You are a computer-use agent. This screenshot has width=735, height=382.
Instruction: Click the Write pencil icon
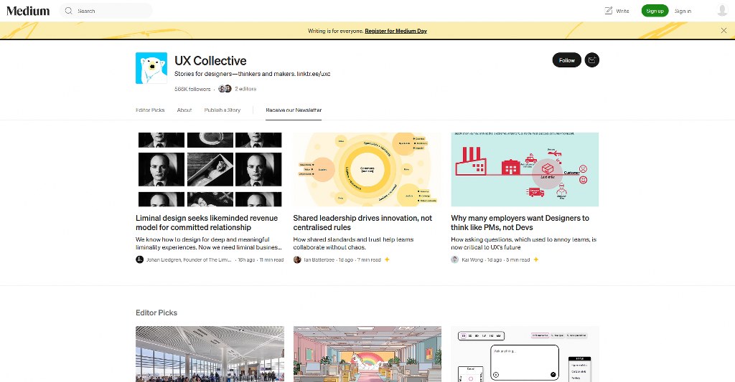click(609, 11)
